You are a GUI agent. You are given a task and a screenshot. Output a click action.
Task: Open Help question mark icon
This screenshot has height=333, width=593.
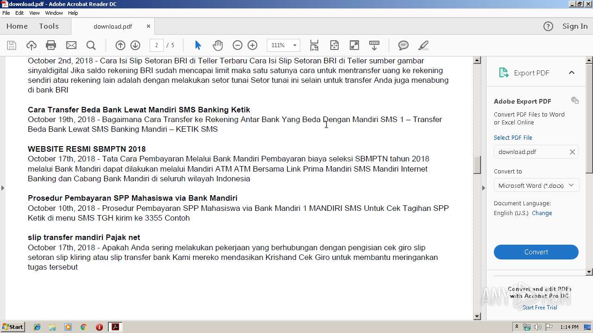pyautogui.click(x=548, y=26)
